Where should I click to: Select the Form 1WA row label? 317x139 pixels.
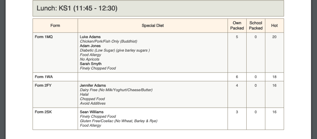point(44,77)
